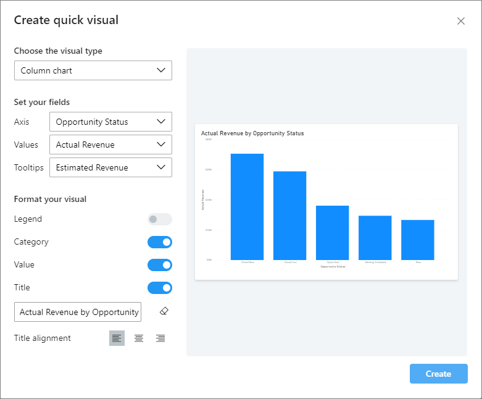Click the chevron arrow of the visual type box

pos(161,70)
